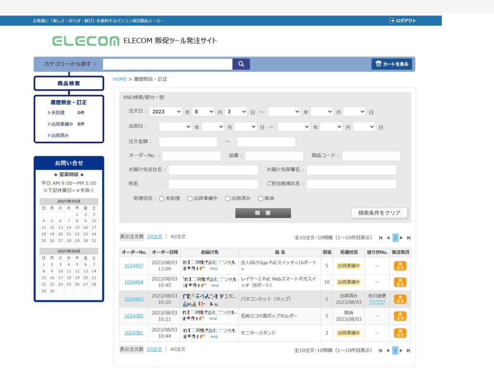Check the 未処理 status checkbox

162,199
